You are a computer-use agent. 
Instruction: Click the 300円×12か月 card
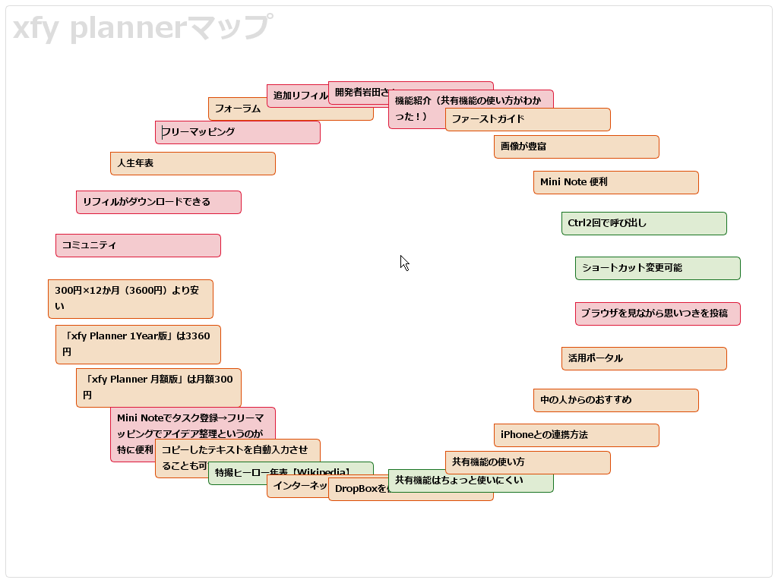click(x=131, y=299)
